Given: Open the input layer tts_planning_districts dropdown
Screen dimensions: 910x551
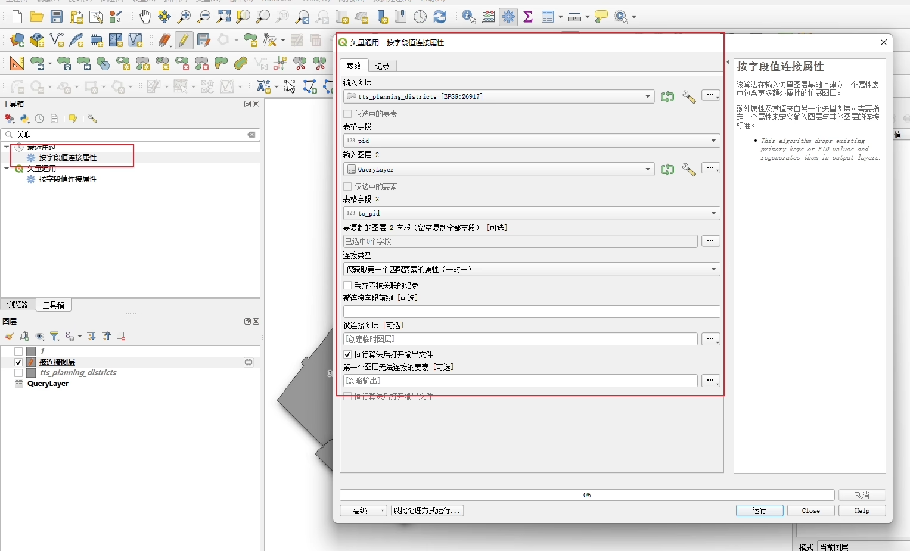Looking at the screenshot, I should 499,96.
